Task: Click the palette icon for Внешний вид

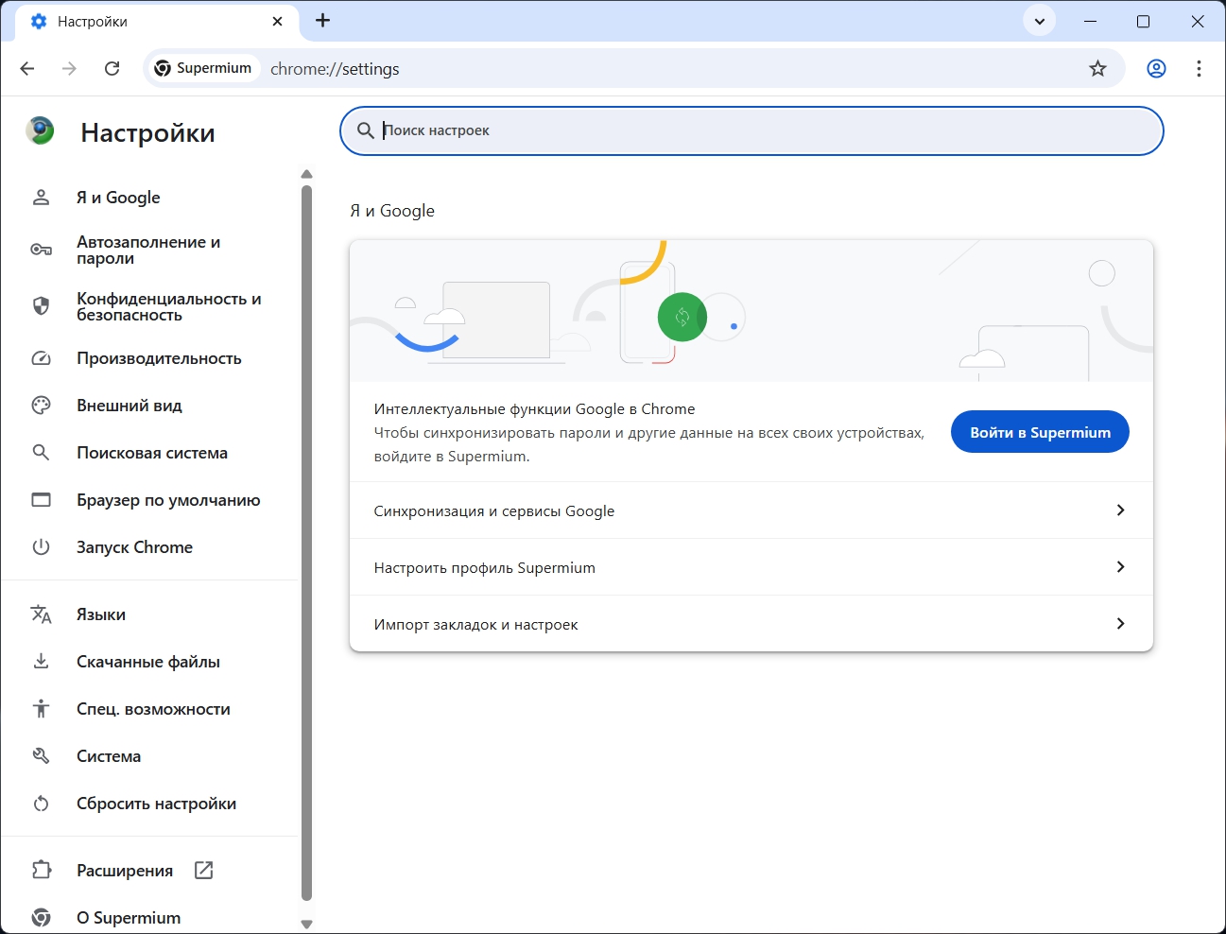Action: click(x=41, y=406)
